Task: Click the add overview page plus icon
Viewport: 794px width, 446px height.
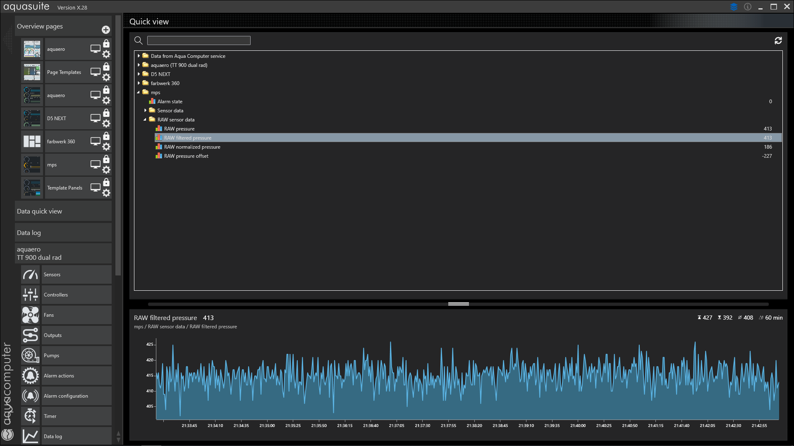Action: tap(106, 30)
